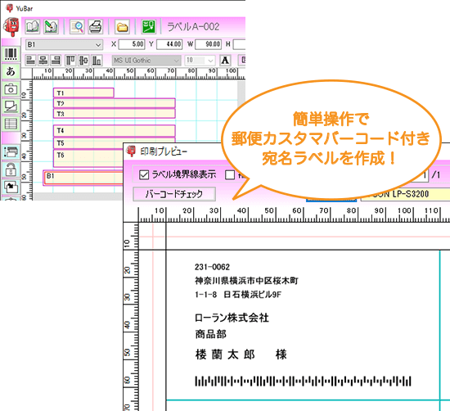This screenshot has height=411, width=450.
Task: Click the W width field 90.00
Action: 208,44
